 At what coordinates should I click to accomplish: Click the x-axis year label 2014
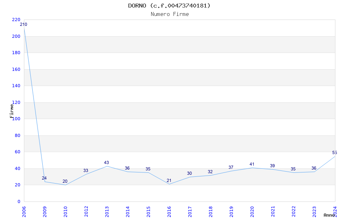(x=128, y=212)
